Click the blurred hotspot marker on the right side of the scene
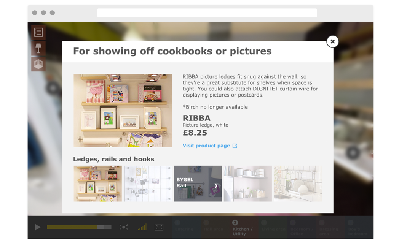Viewport: 399px width, 250px height. (x=353, y=153)
